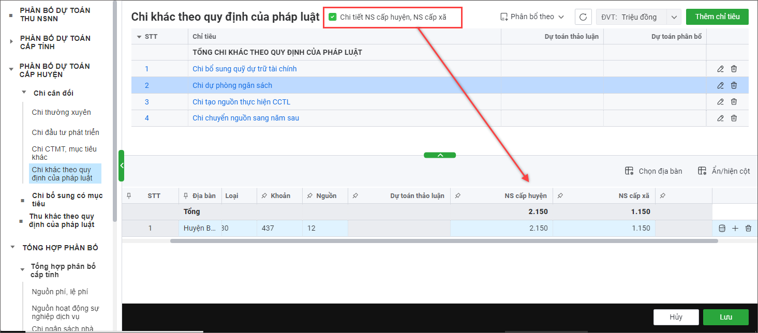Click the Thêm chỉ tiêu button
Image resolution: width=758 pixels, height=333 pixels.
pyautogui.click(x=717, y=17)
